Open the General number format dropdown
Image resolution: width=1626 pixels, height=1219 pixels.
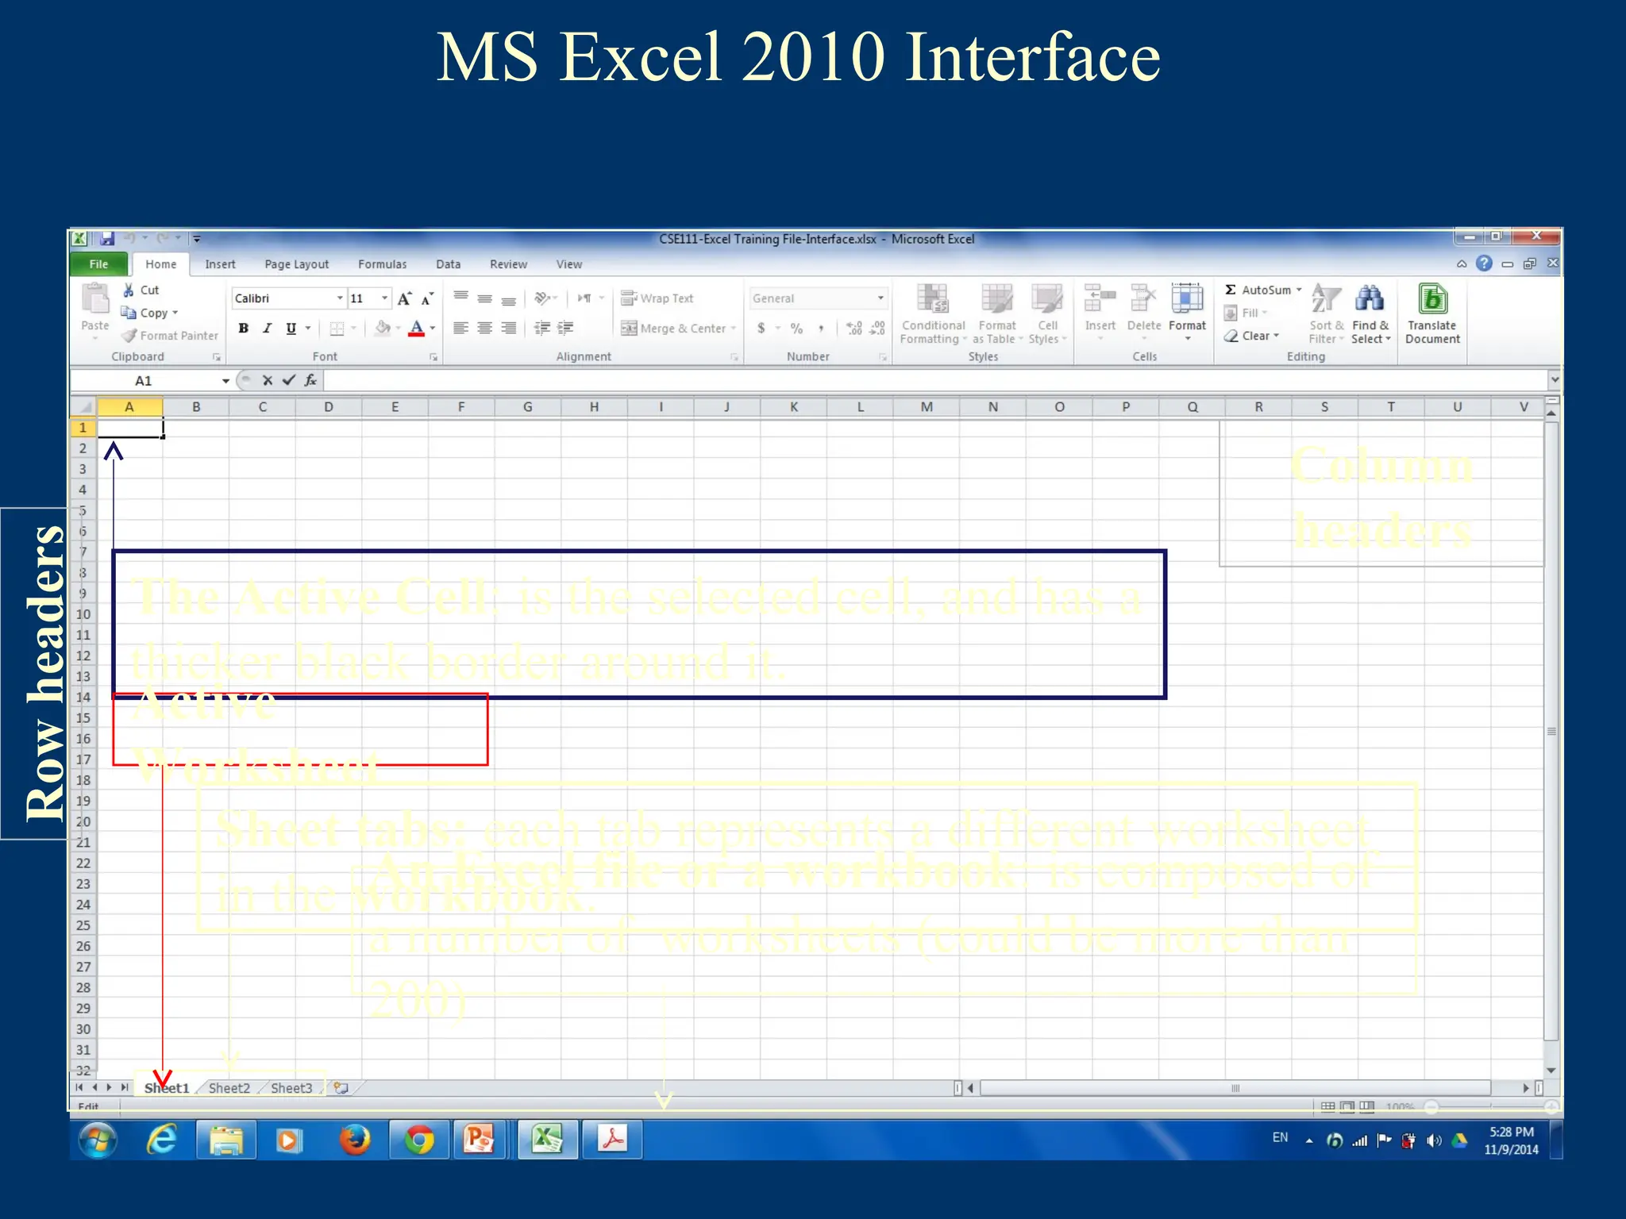[880, 298]
